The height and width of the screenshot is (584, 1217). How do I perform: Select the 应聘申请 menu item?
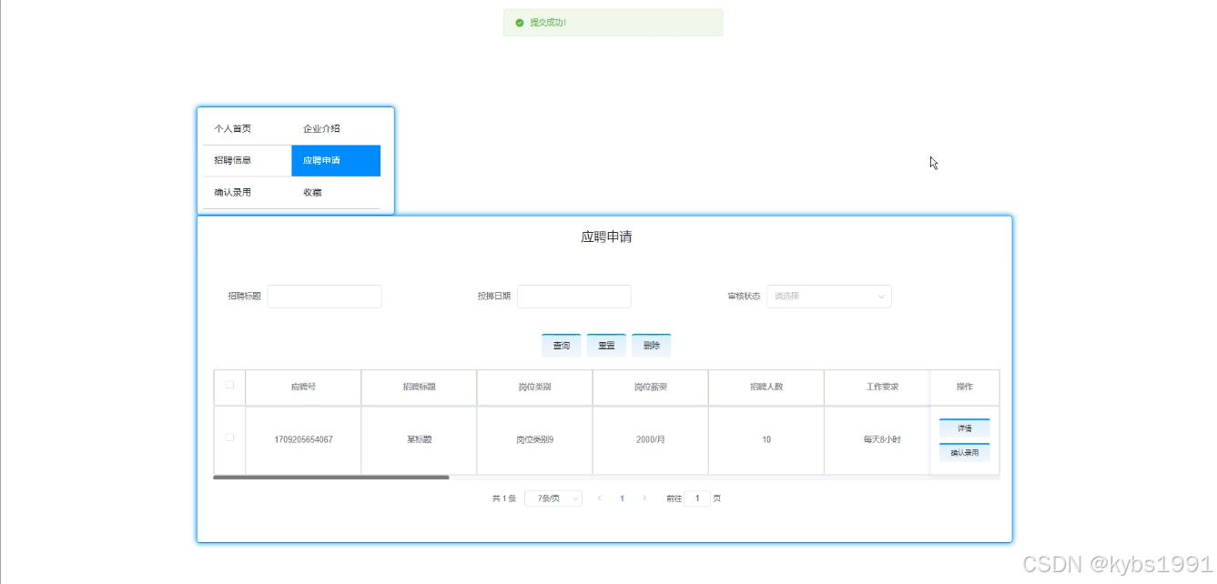coord(336,160)
